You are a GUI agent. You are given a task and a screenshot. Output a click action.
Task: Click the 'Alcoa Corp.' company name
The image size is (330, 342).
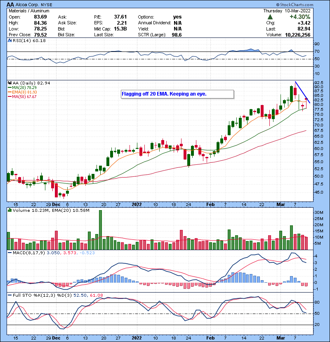pyautogui.click(x=28, y=5)
